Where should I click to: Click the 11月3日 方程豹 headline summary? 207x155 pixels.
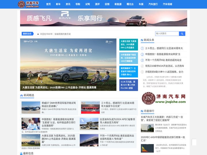(x=163, y=82)
